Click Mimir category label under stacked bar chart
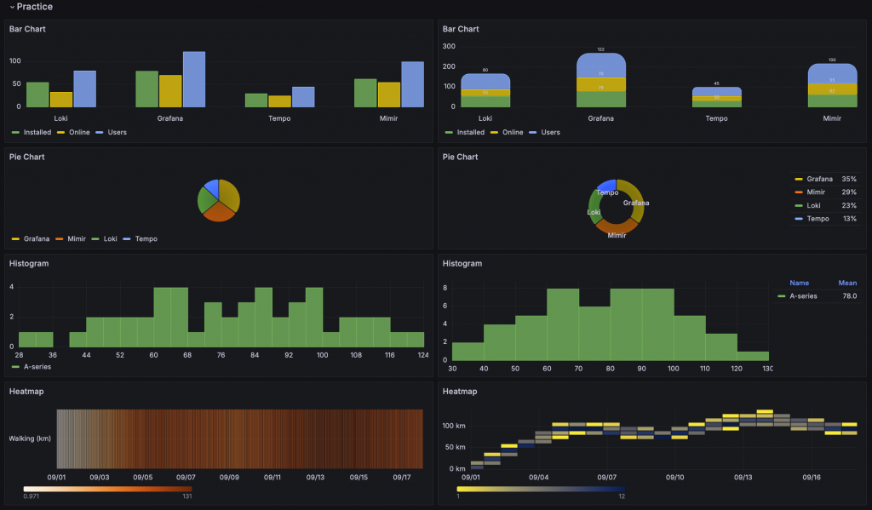 click(x=832, y=118)
